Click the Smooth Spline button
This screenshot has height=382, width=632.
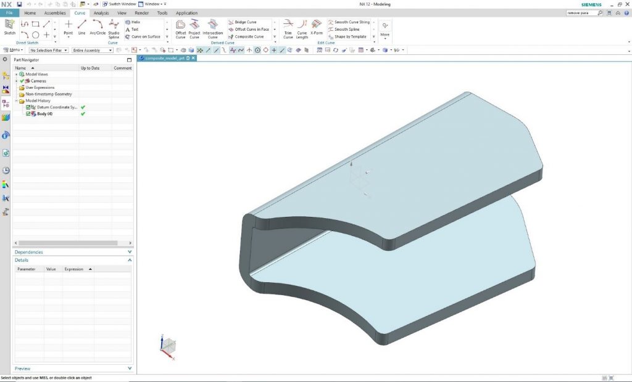click(x=347, y=30)
